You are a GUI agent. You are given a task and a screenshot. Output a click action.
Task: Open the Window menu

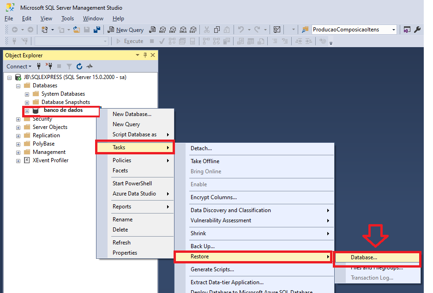tap(93, 18)
